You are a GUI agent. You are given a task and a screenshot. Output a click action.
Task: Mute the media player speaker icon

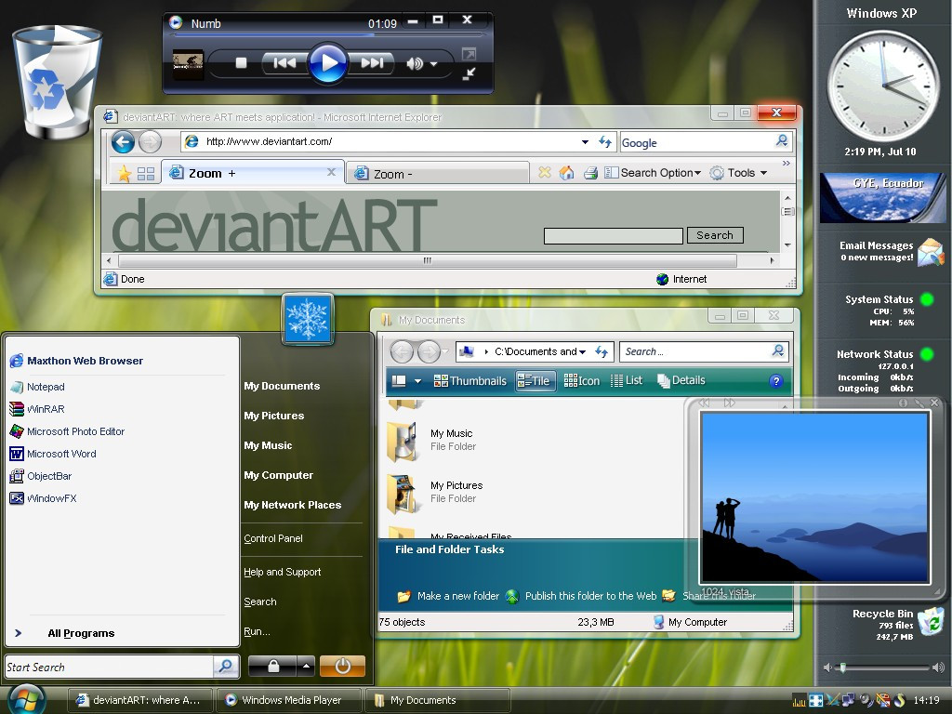tap(415, 63)
